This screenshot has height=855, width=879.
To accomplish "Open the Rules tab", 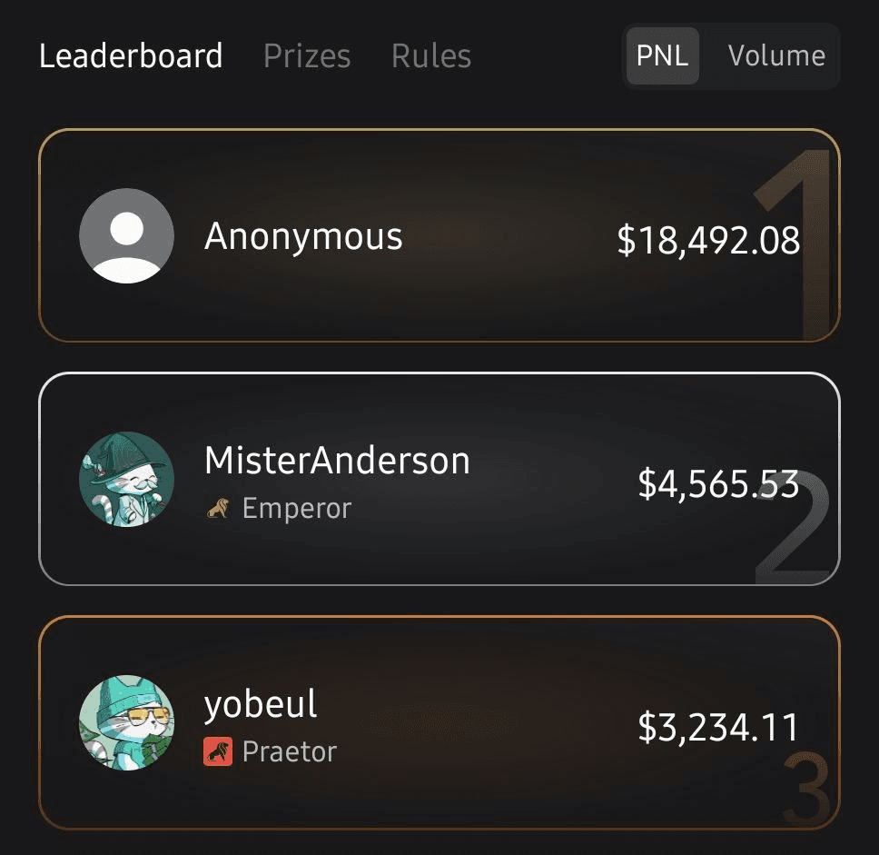I will [x=430, y=55].
